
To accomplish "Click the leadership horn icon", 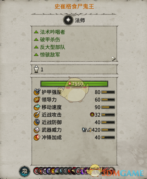I will pos(37,99).
